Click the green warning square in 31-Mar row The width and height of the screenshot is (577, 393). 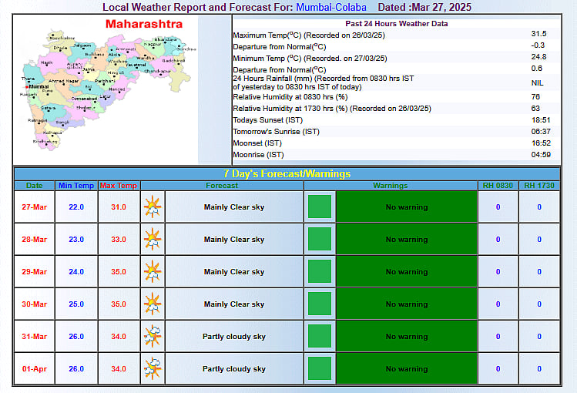320,336
